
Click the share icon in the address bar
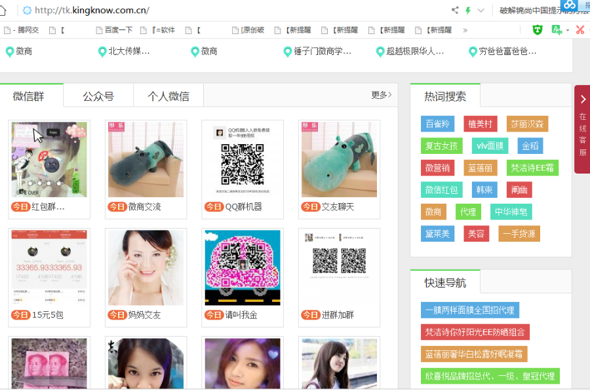(455, 10)
